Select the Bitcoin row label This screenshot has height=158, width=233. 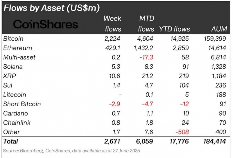tap(13, 39)
